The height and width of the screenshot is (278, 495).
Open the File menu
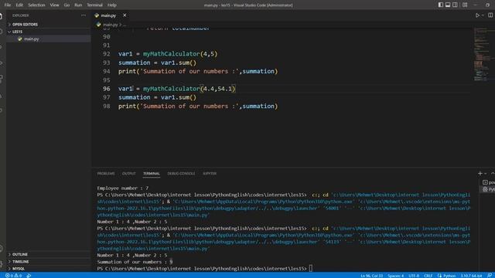(8, 5)
